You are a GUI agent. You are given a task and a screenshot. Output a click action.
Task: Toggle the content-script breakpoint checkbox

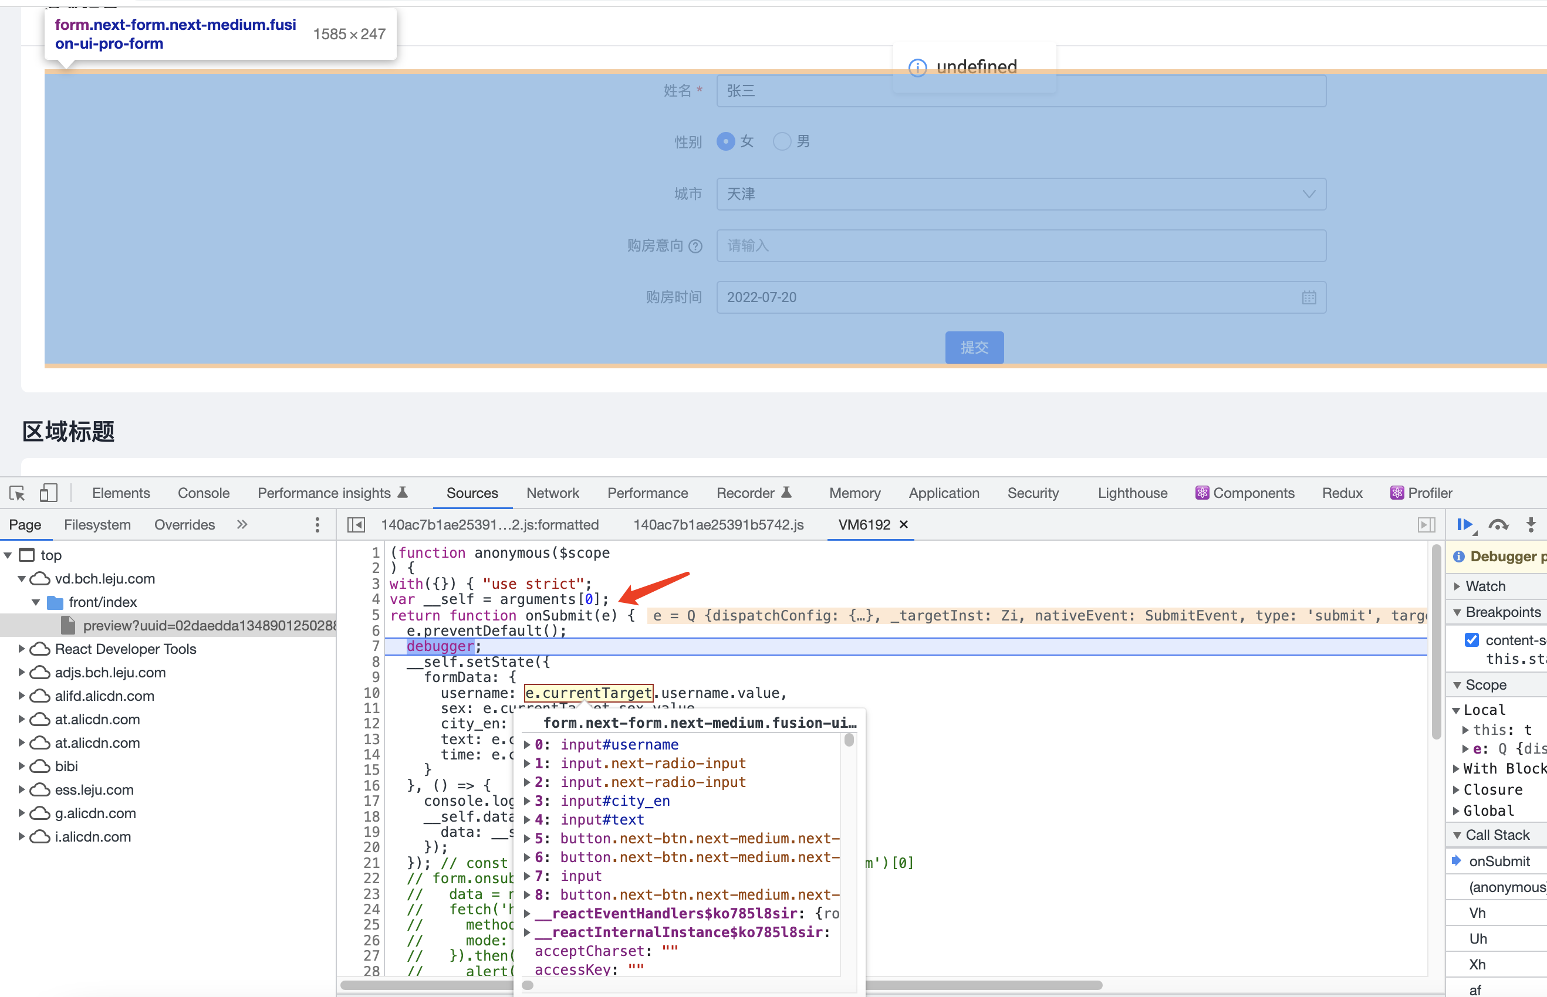(1472, 640)
